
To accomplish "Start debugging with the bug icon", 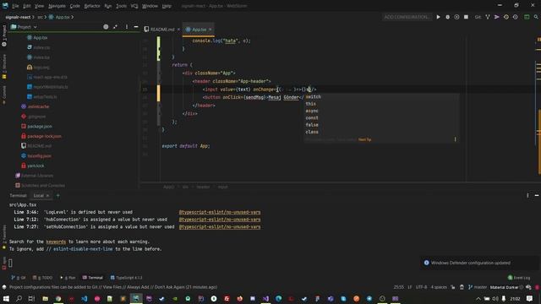I will tap(447, 17).
